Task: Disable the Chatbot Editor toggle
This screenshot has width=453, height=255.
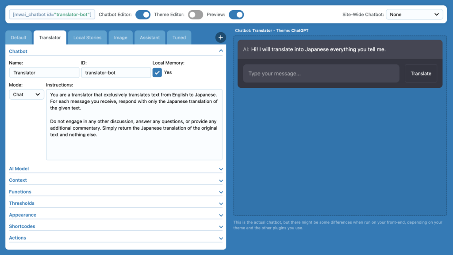Action: pyautogui.click(x=143, y=14)
